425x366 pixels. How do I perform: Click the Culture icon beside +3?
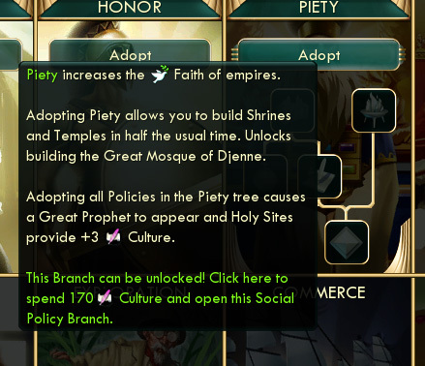click(x=113, y=237)
